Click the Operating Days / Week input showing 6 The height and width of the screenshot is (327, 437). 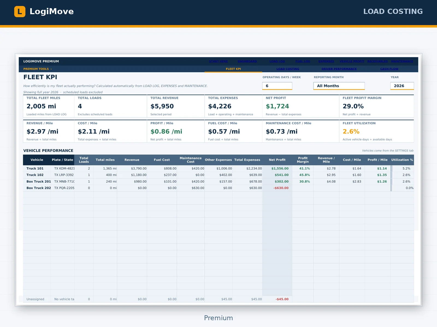point(277,86)
